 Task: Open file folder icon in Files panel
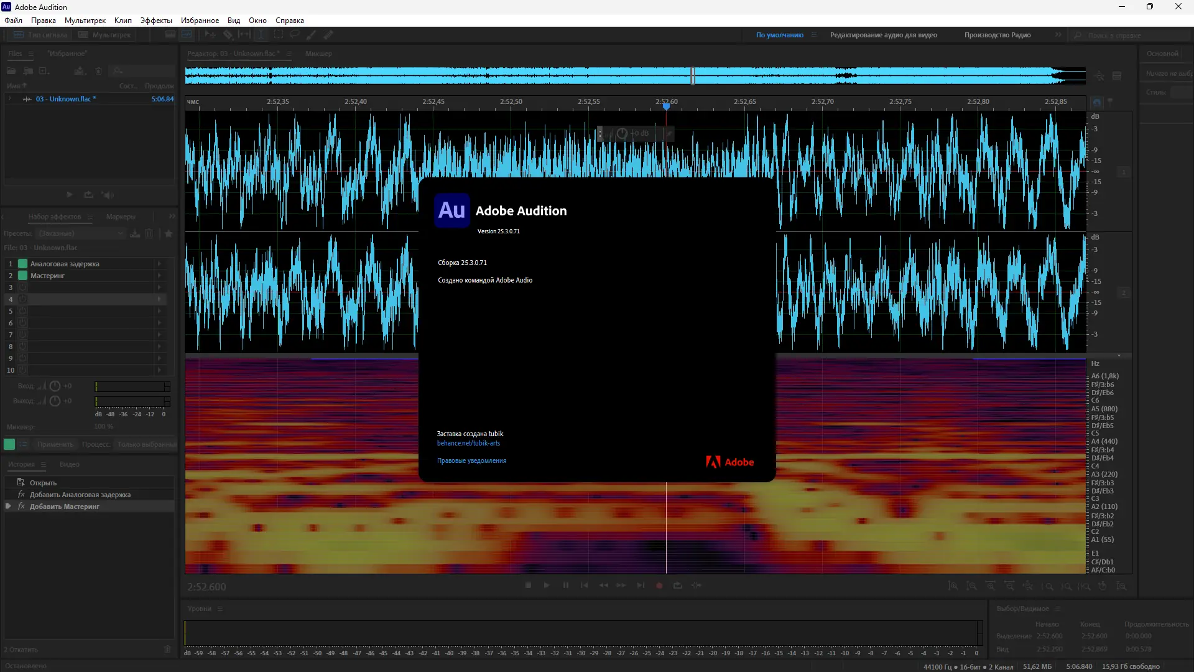point(11,71)
